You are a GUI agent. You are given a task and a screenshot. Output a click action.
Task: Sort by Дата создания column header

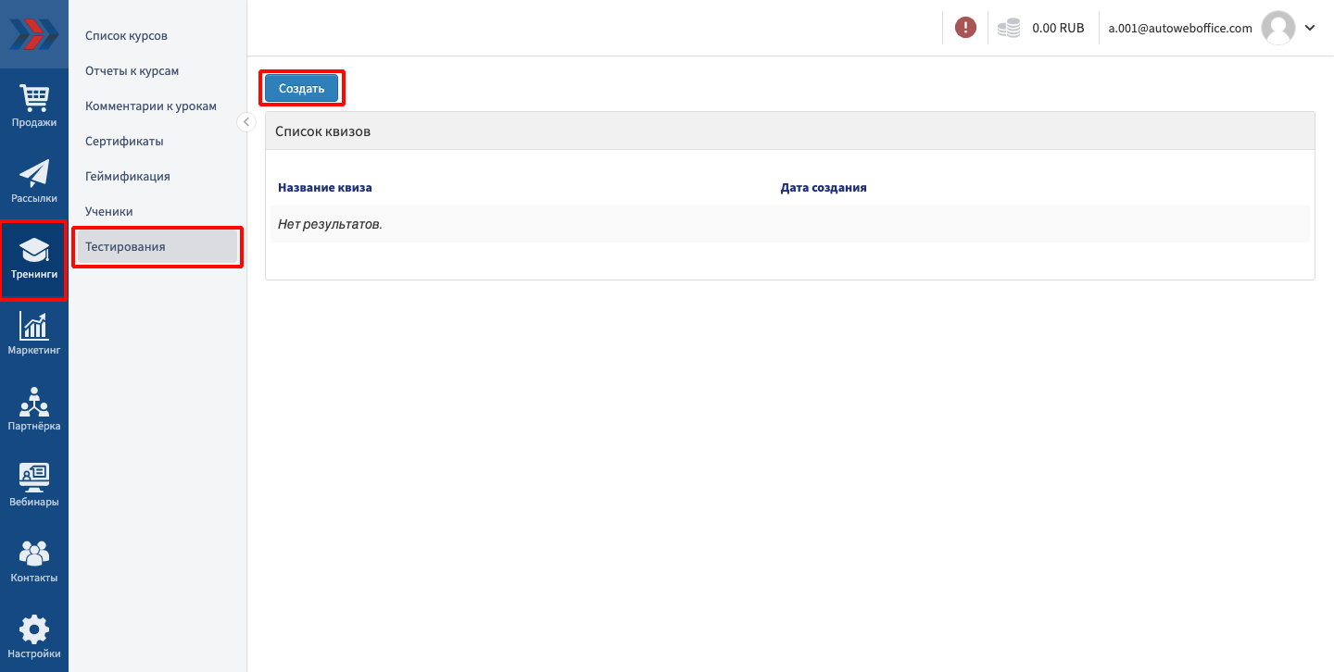(x=824, y=188)
